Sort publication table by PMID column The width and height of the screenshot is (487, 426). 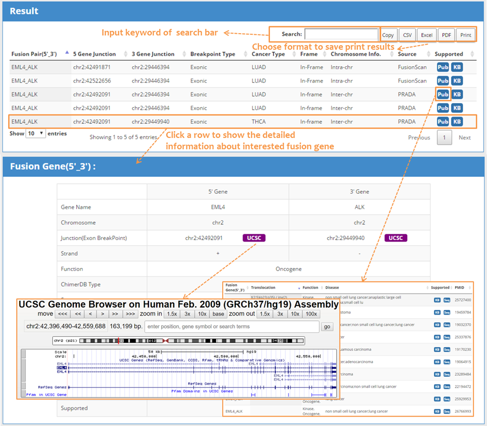click(x=463, y=288)
